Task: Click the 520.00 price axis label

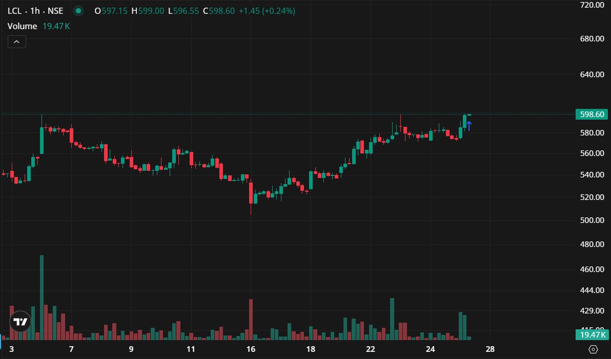Action: pyautogui.click(x=592, y=197)
